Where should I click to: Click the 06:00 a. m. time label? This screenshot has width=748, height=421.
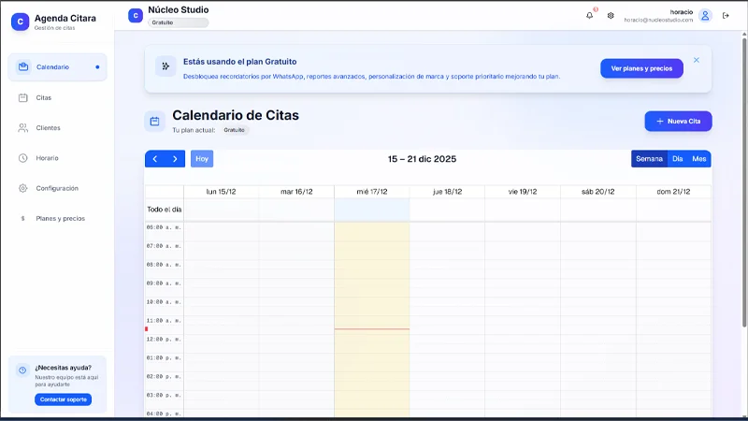point(164,227)
